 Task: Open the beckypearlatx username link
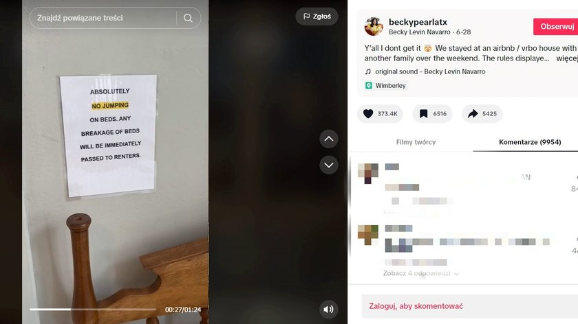click(418, 22)
